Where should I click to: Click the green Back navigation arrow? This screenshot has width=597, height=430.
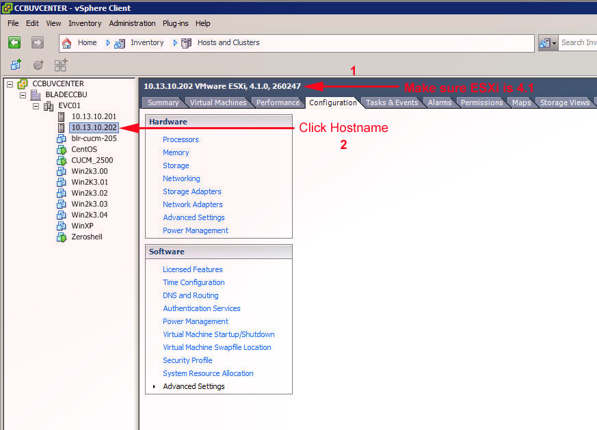14,42
